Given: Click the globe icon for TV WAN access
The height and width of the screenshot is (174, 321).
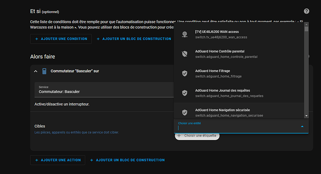Looking at the screenshot, I should coord(185,34).
